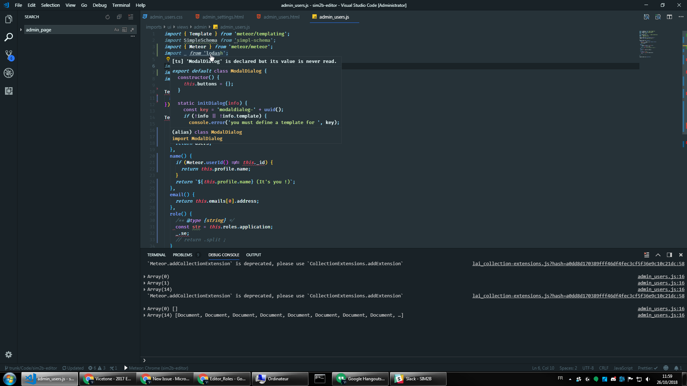Split the editor to the right
Screen dimensions: 687x386
(669, 17)
